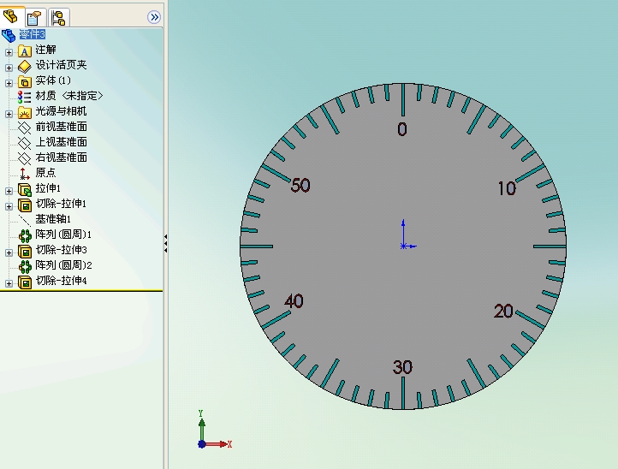The width and height of the screenshot is (618, 469).
Task: Expand the 切除-拉伸1 feature
Action: pyautogui.click(x=9, y=206)
